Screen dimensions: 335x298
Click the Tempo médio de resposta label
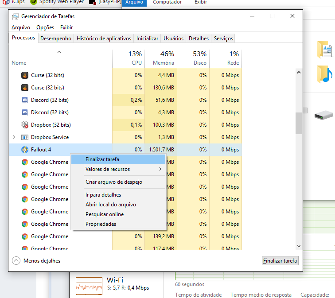(261, 295)
